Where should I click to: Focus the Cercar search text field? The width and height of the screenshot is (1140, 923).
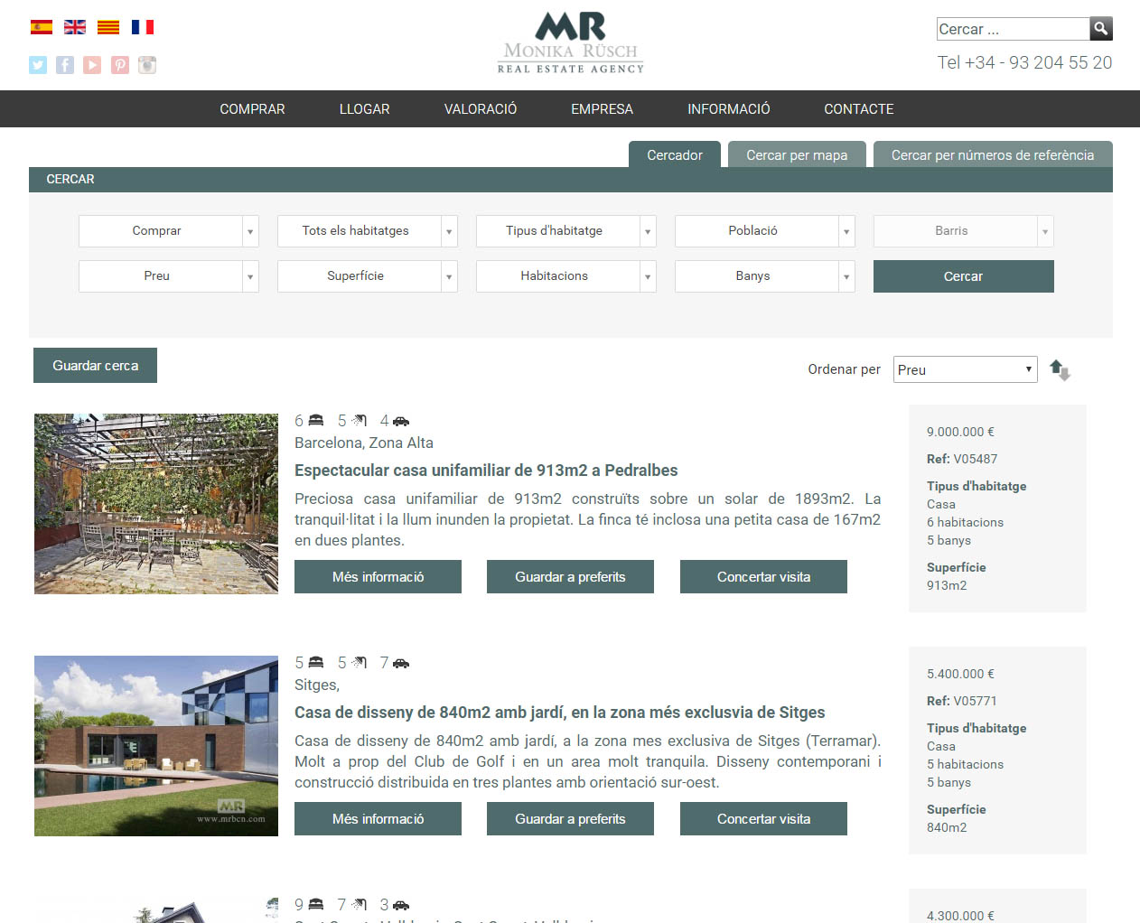pos(1013,29)
